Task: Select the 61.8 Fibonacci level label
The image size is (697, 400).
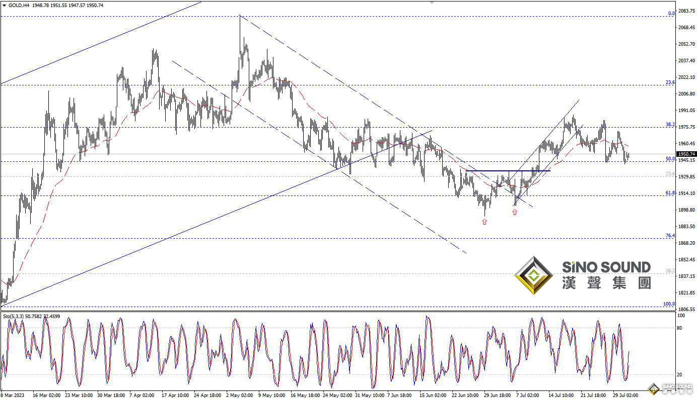Action: (x=670, y=193)
